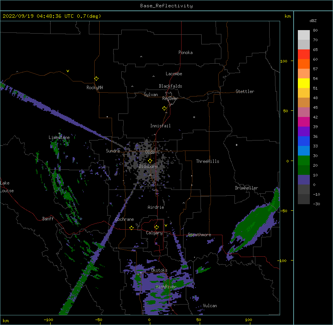Click the white asterisk above Limestone
The image size is (333, 325).
pos(59,134)
